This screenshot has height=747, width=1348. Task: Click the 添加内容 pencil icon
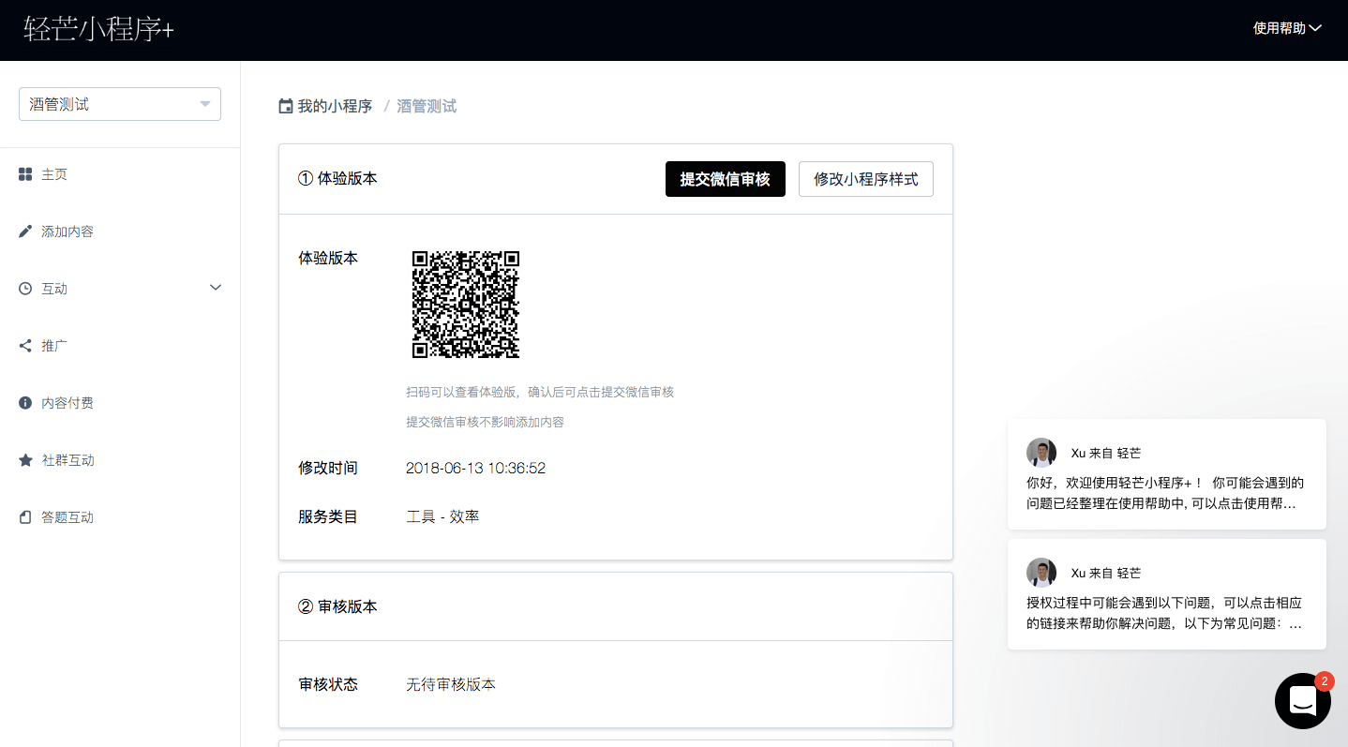(x=25, y=232)
